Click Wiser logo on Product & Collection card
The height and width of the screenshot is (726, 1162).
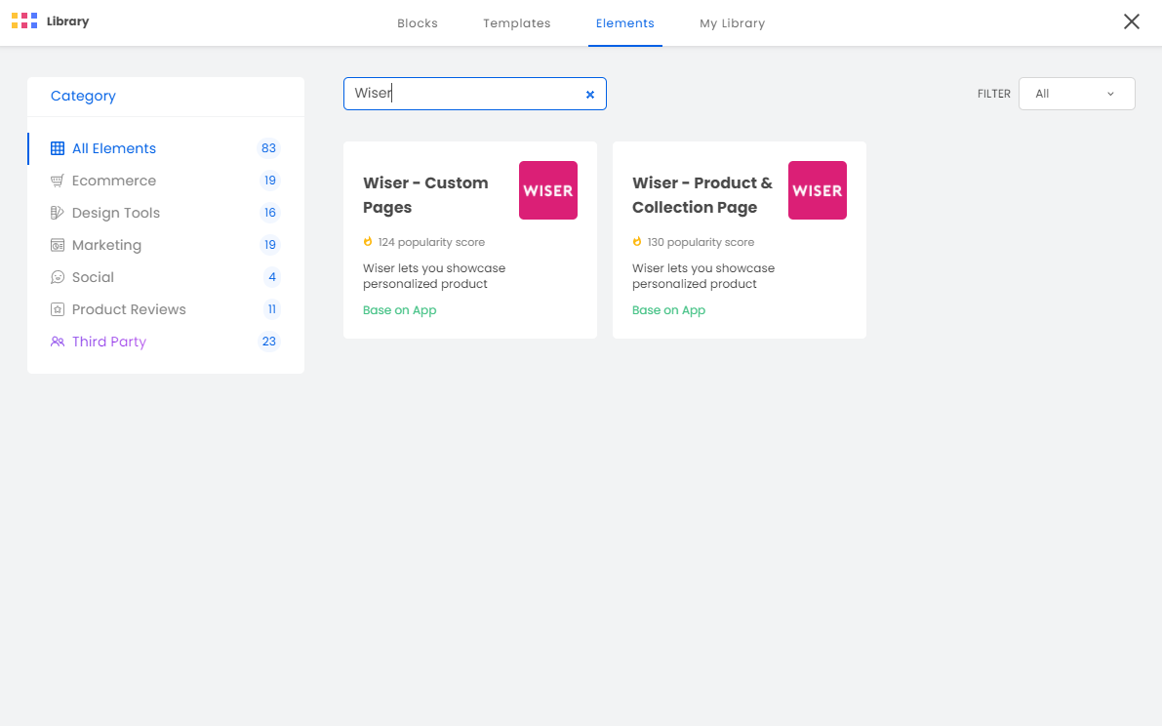(817, 190)
